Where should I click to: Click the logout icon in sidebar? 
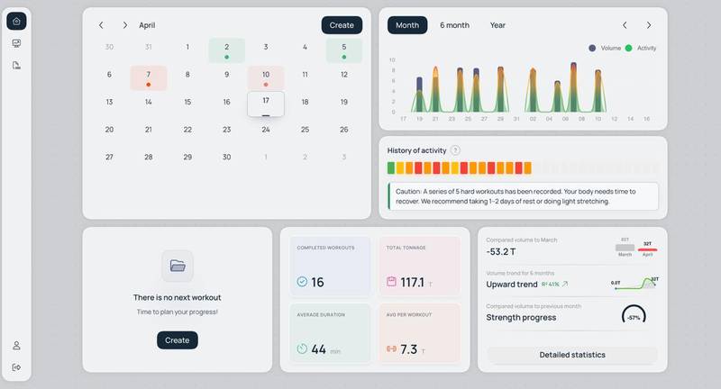[16, 367]
